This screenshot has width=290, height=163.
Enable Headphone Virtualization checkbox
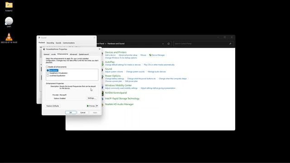tap(48, 73)
